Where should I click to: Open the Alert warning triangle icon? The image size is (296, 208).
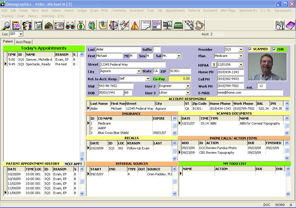[x=134, y=25]
